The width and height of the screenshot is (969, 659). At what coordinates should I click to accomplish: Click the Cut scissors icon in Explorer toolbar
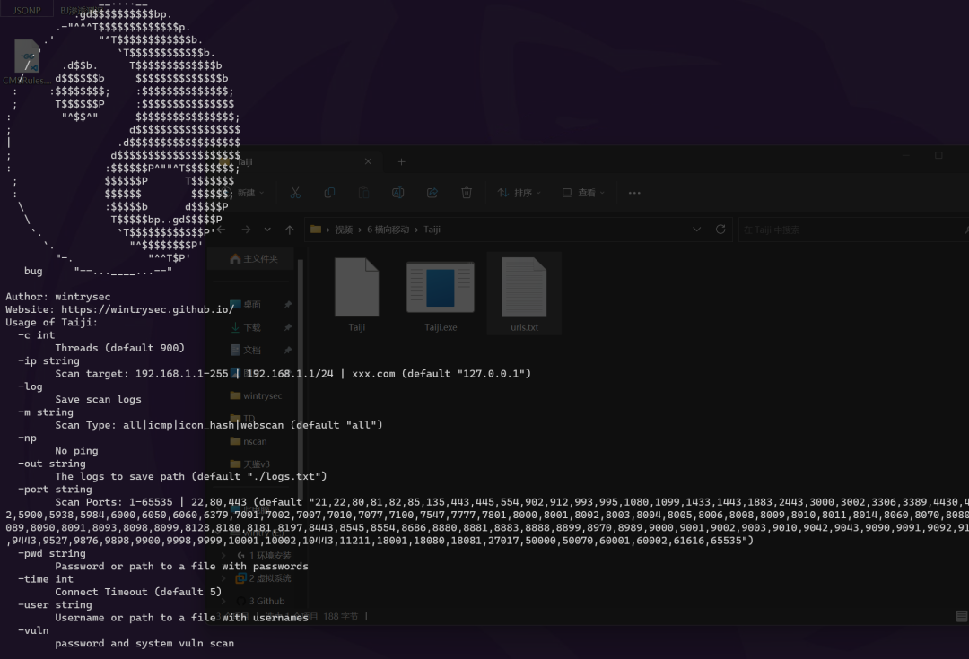[295, 193]
